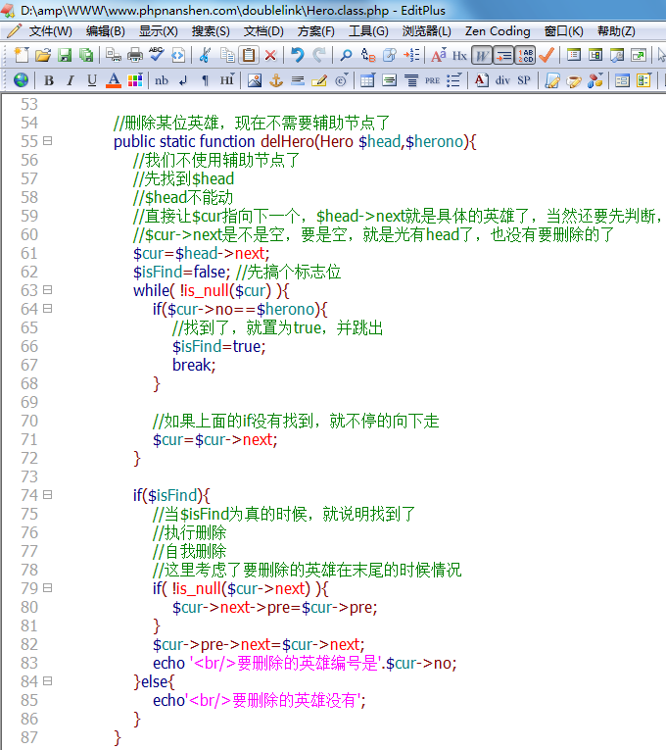Toggle the Hx hex viewer

coord(459,56)
